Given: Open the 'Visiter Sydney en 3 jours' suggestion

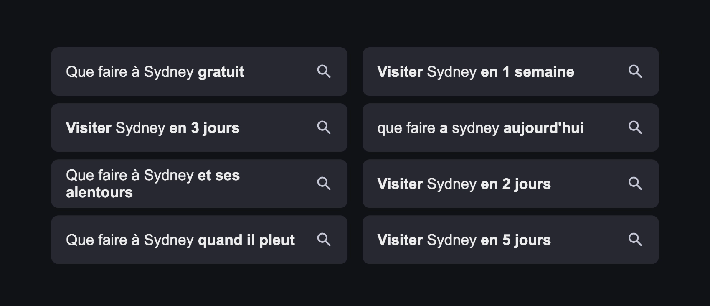Looking at the screenshot, I should [152, 128].
